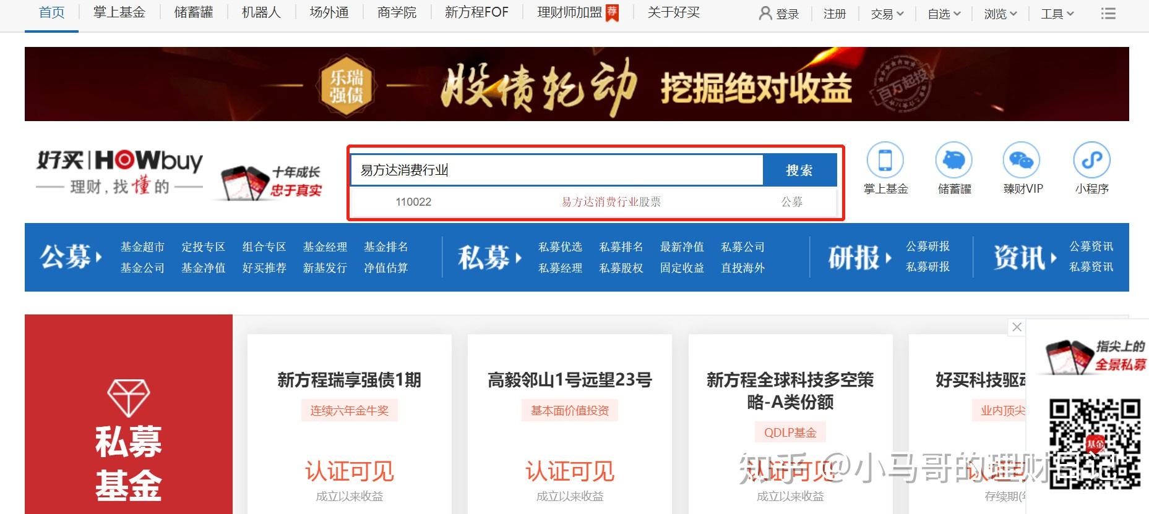This screenshot has width=1149, height=514.
Task: Open the 场外通 menu item
Action: click(x=329, y=12)
